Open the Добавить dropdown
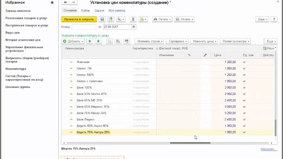283x159 pixels. coord(73,41)
